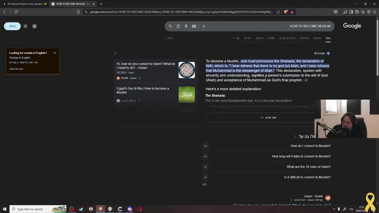The image size is (379, 213).
Task: Open the 'עוד' more dropdown
Action: [236, 38]
